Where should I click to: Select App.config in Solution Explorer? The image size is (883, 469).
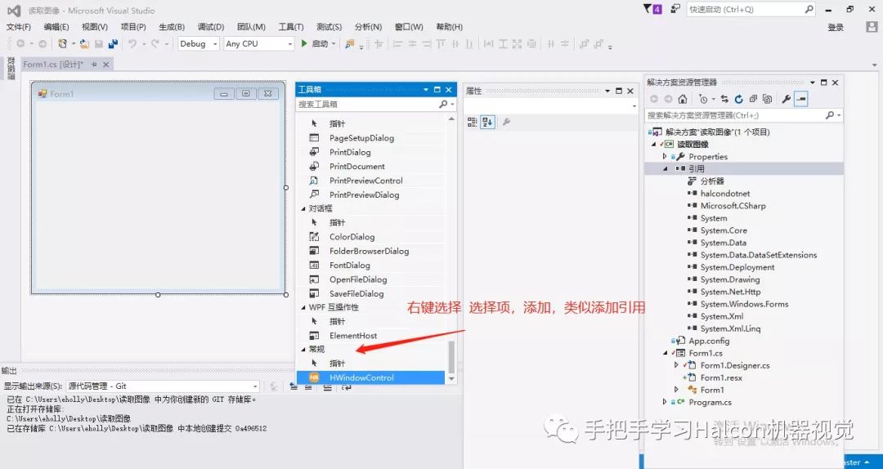(x=708, y=341)
